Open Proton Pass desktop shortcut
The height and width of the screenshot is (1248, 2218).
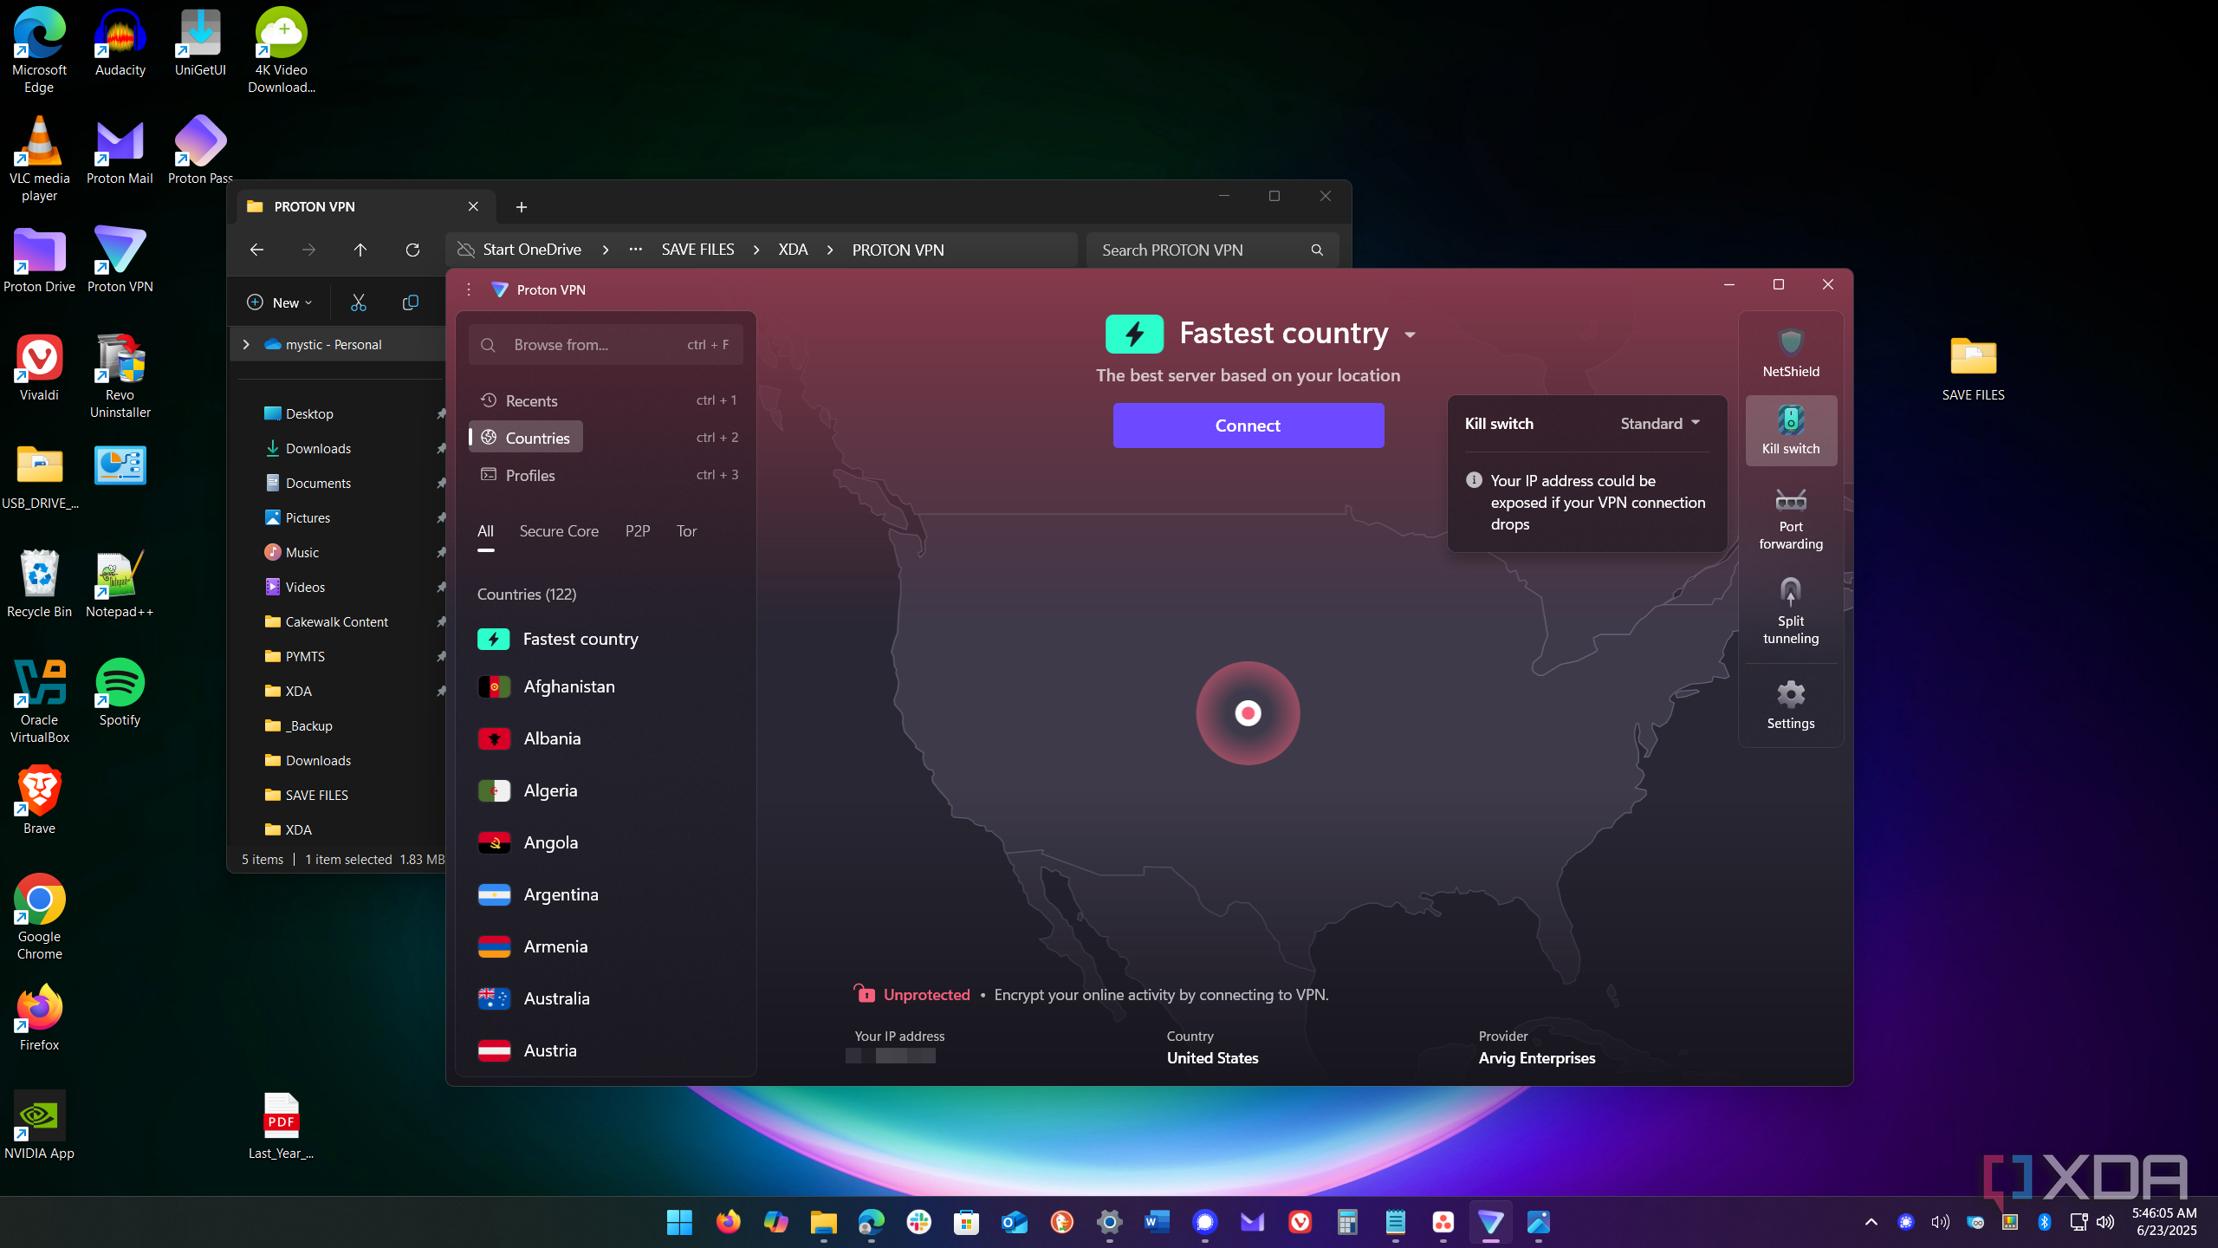tap(200, 152)
